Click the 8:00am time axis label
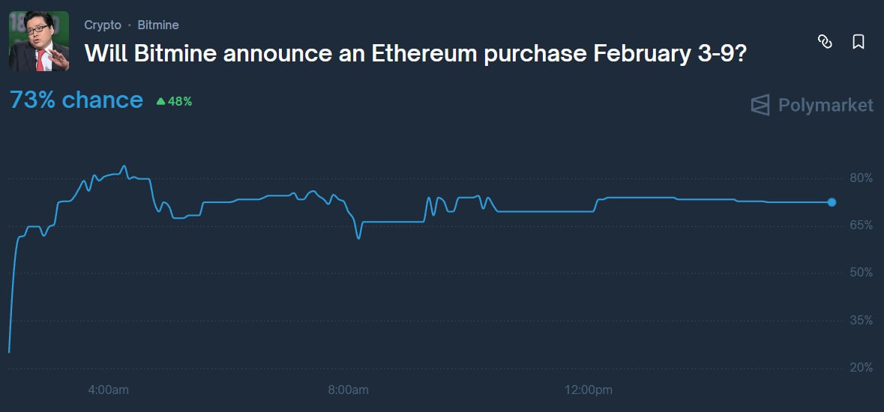Viewport: 884px width, 412px height. (348, 390)
